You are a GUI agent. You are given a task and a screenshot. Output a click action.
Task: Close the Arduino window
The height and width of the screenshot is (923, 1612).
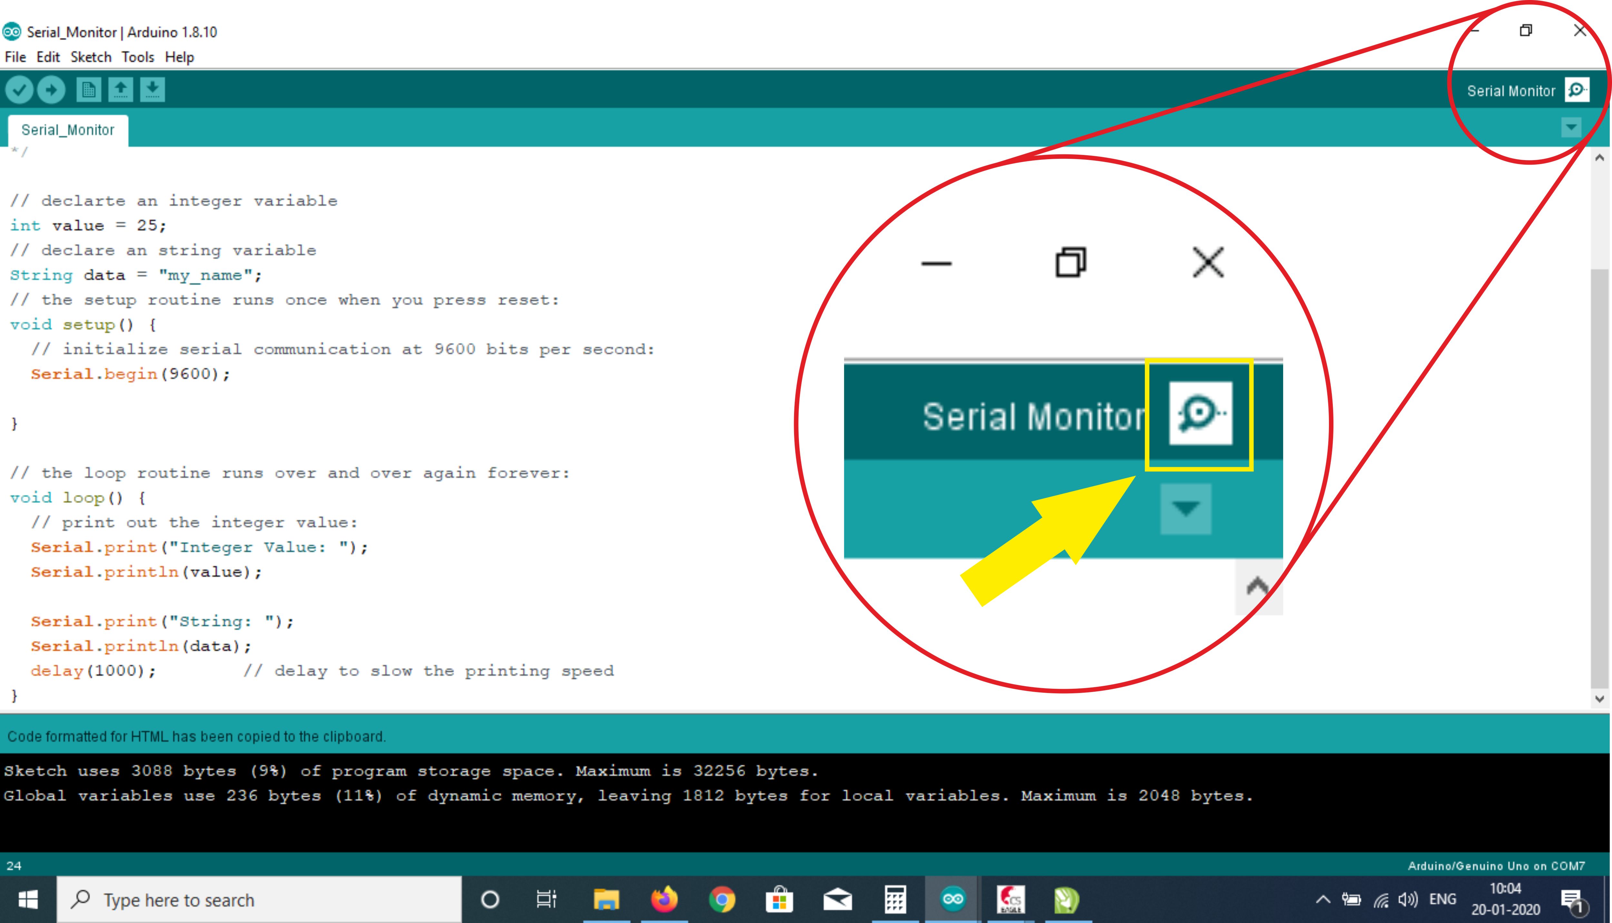1580,30
